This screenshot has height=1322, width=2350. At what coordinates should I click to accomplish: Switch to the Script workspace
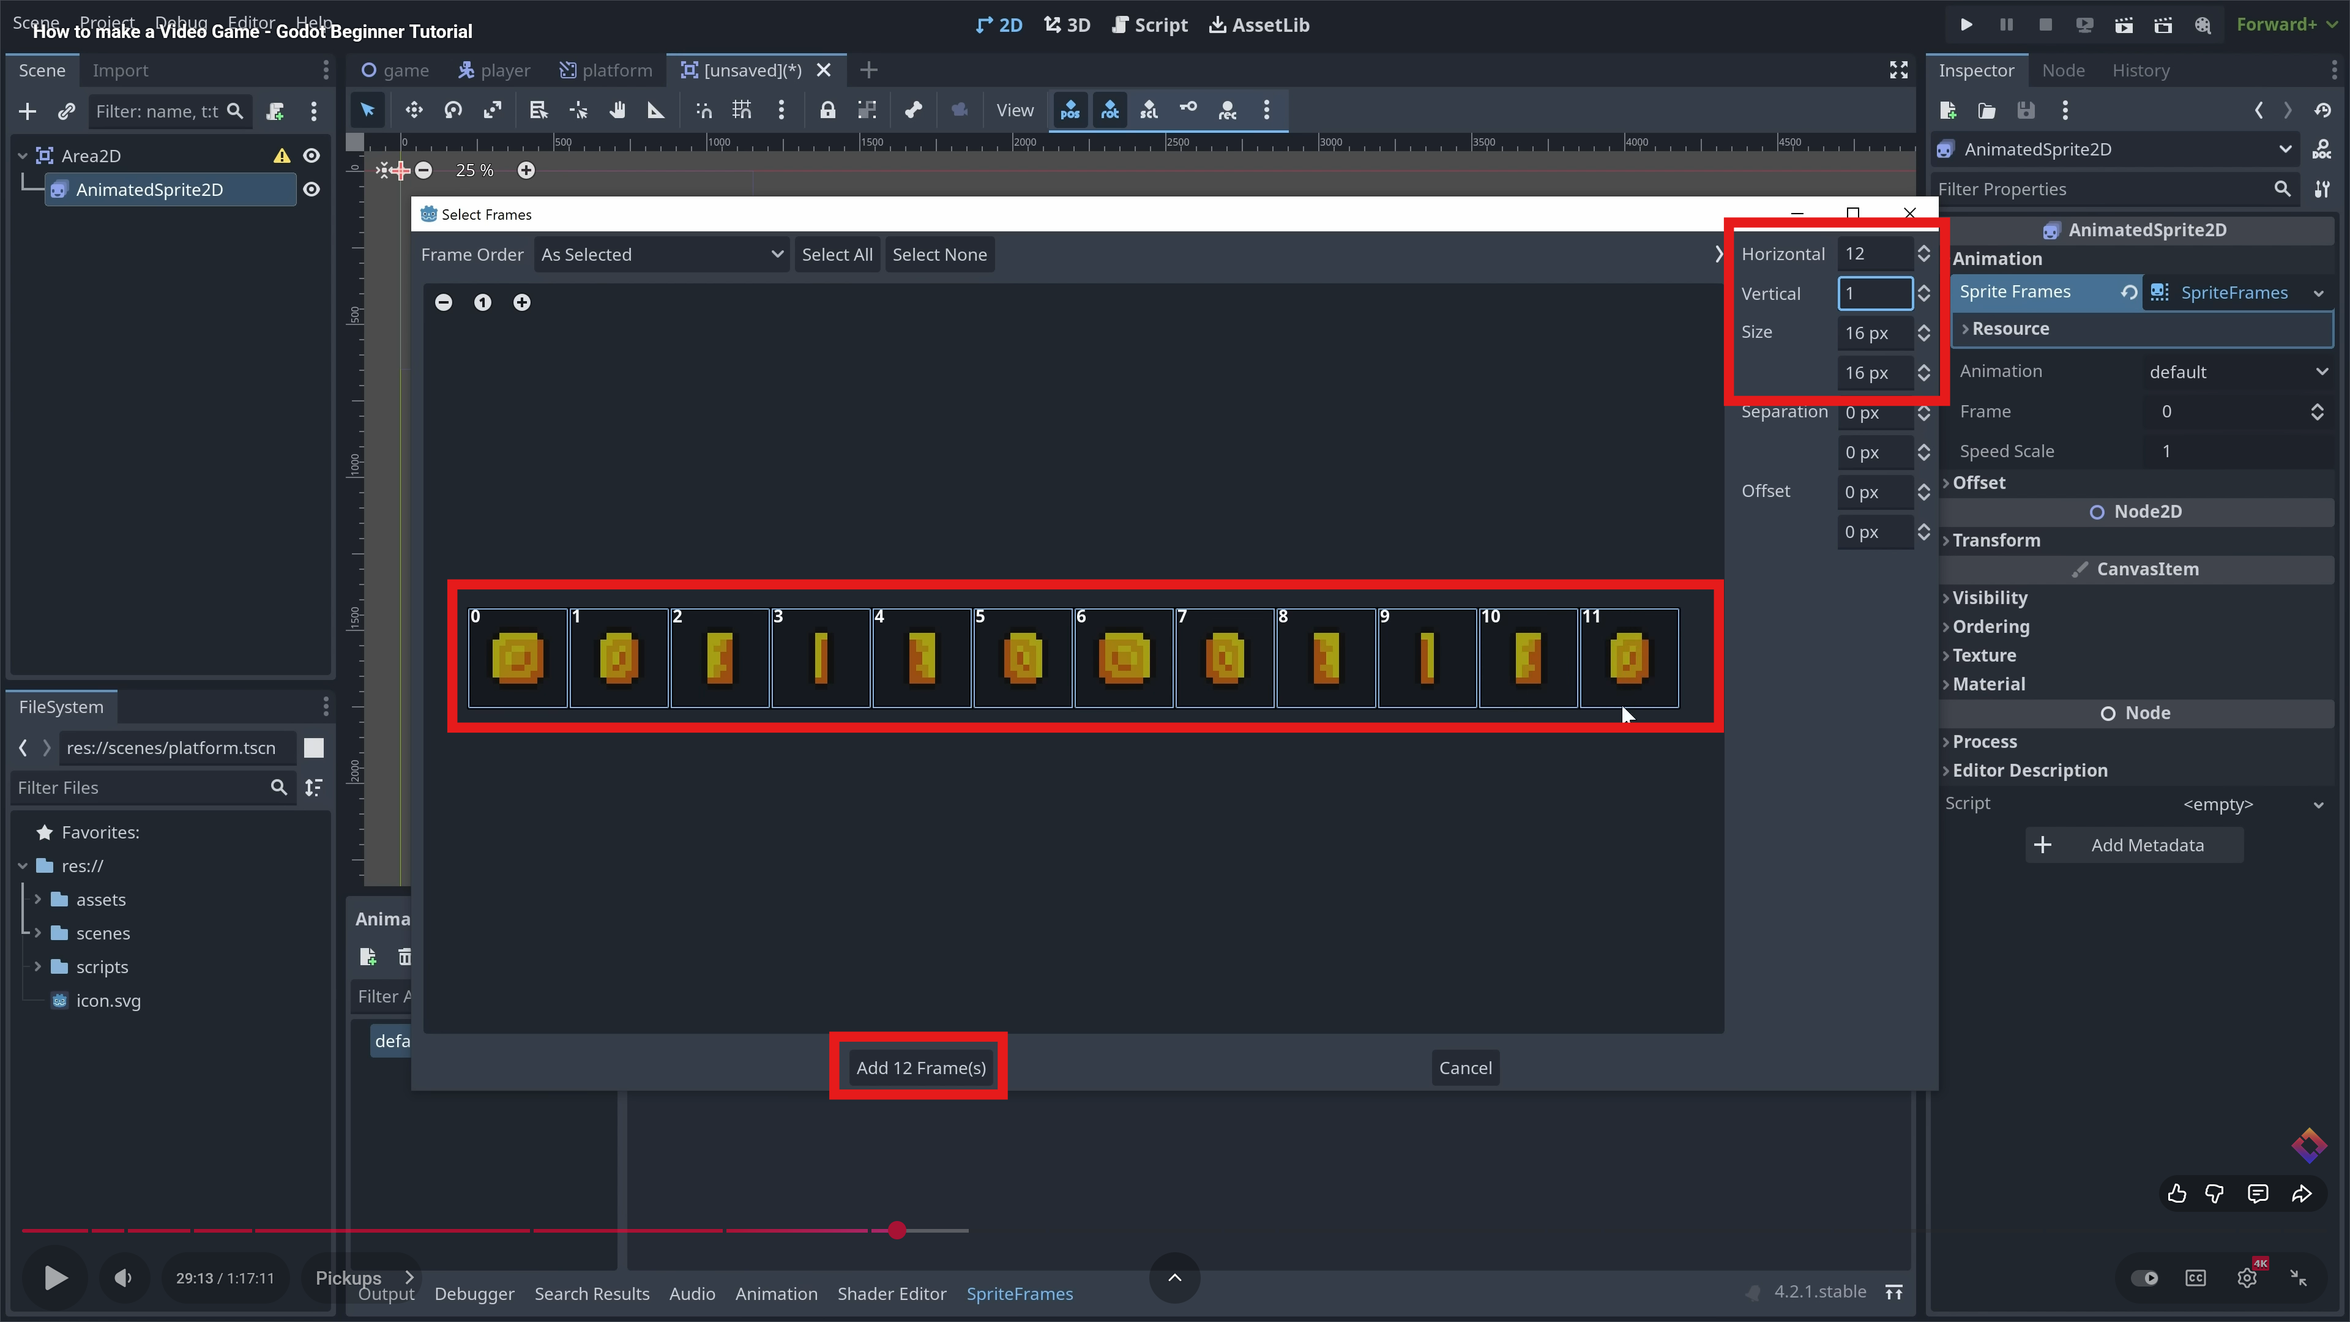(x=1149, y=24)
